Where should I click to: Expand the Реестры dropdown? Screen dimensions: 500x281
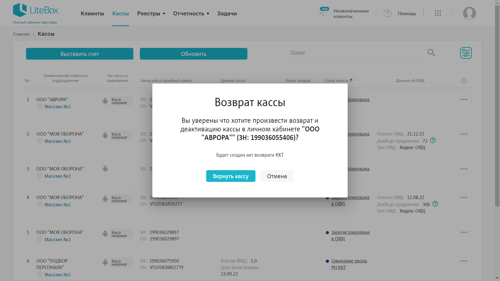tap(151, 14)
